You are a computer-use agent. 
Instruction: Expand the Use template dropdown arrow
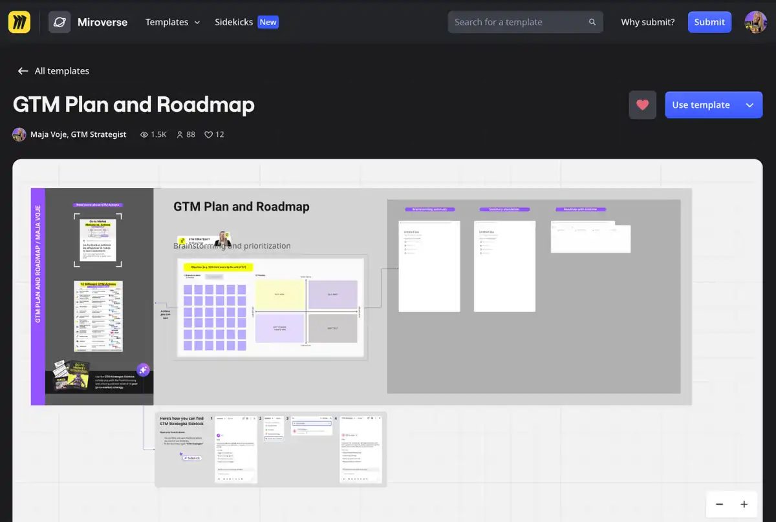pos(749,105)
